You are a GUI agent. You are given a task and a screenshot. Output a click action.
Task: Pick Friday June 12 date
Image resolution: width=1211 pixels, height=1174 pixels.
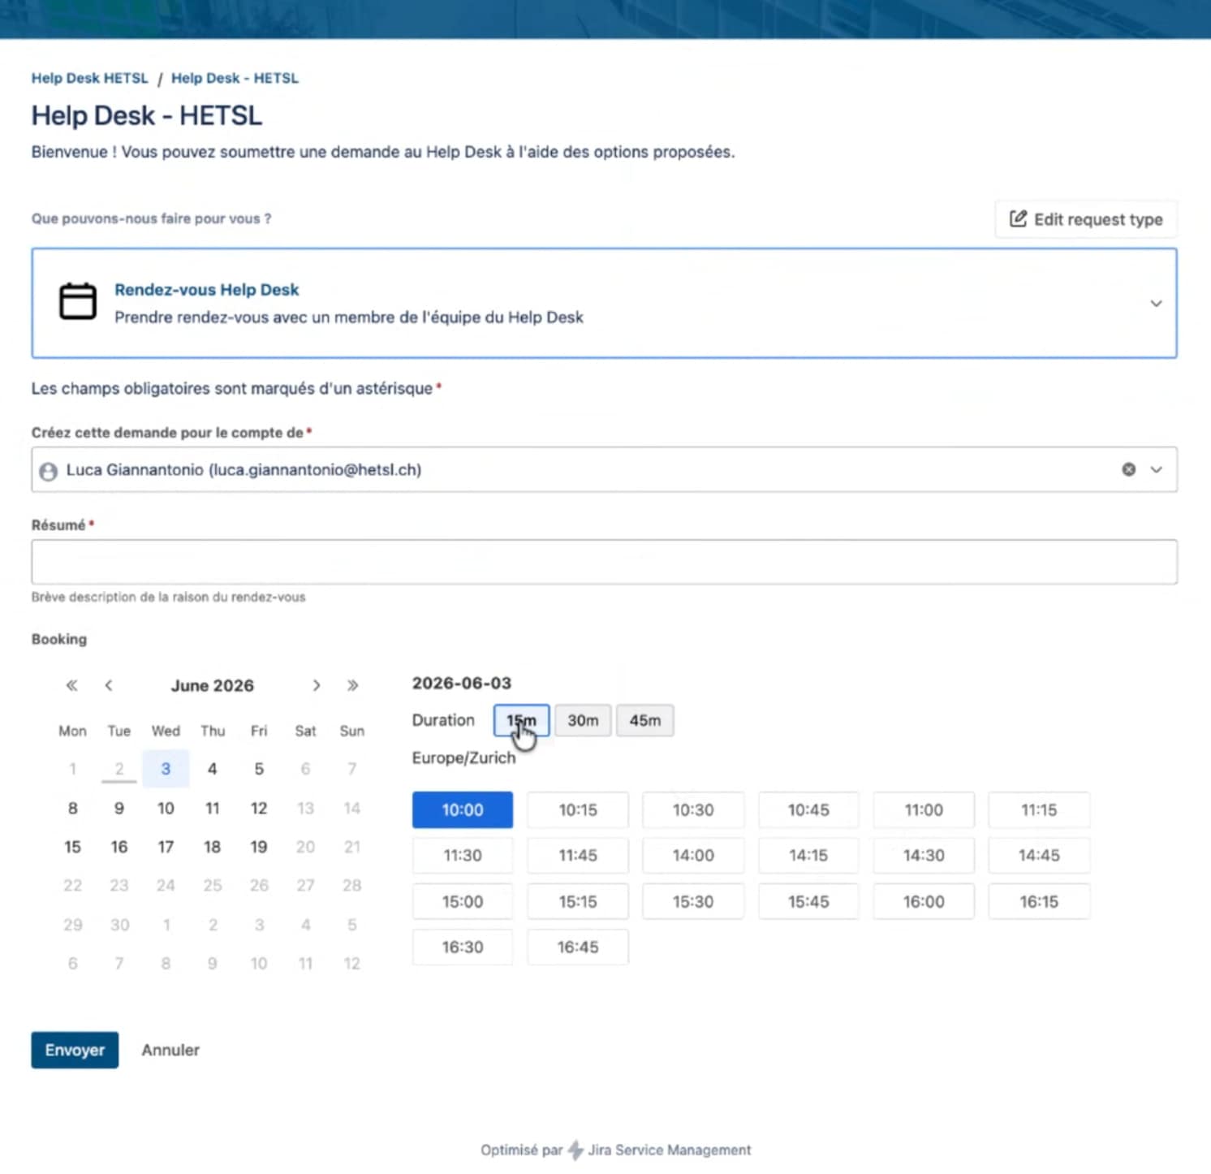tap(259, 808)
